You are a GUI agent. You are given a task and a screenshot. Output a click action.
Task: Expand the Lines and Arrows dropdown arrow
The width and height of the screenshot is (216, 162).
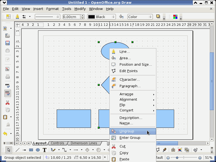click(82, 150)
